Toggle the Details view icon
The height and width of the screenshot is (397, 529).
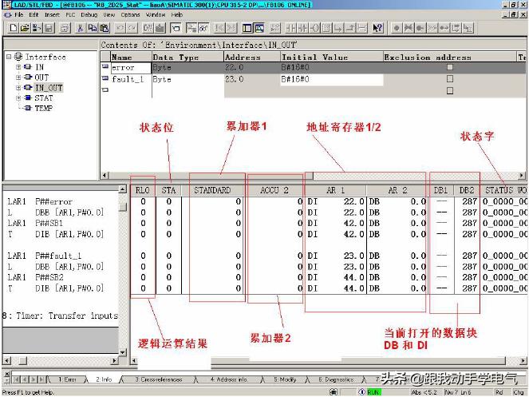click(259, 28)
